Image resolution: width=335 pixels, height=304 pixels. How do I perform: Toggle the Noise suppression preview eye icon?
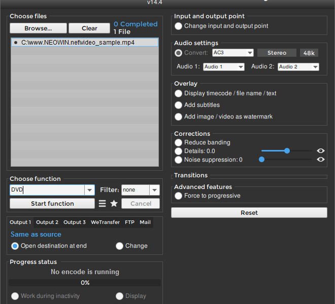[x=321, y=160]
